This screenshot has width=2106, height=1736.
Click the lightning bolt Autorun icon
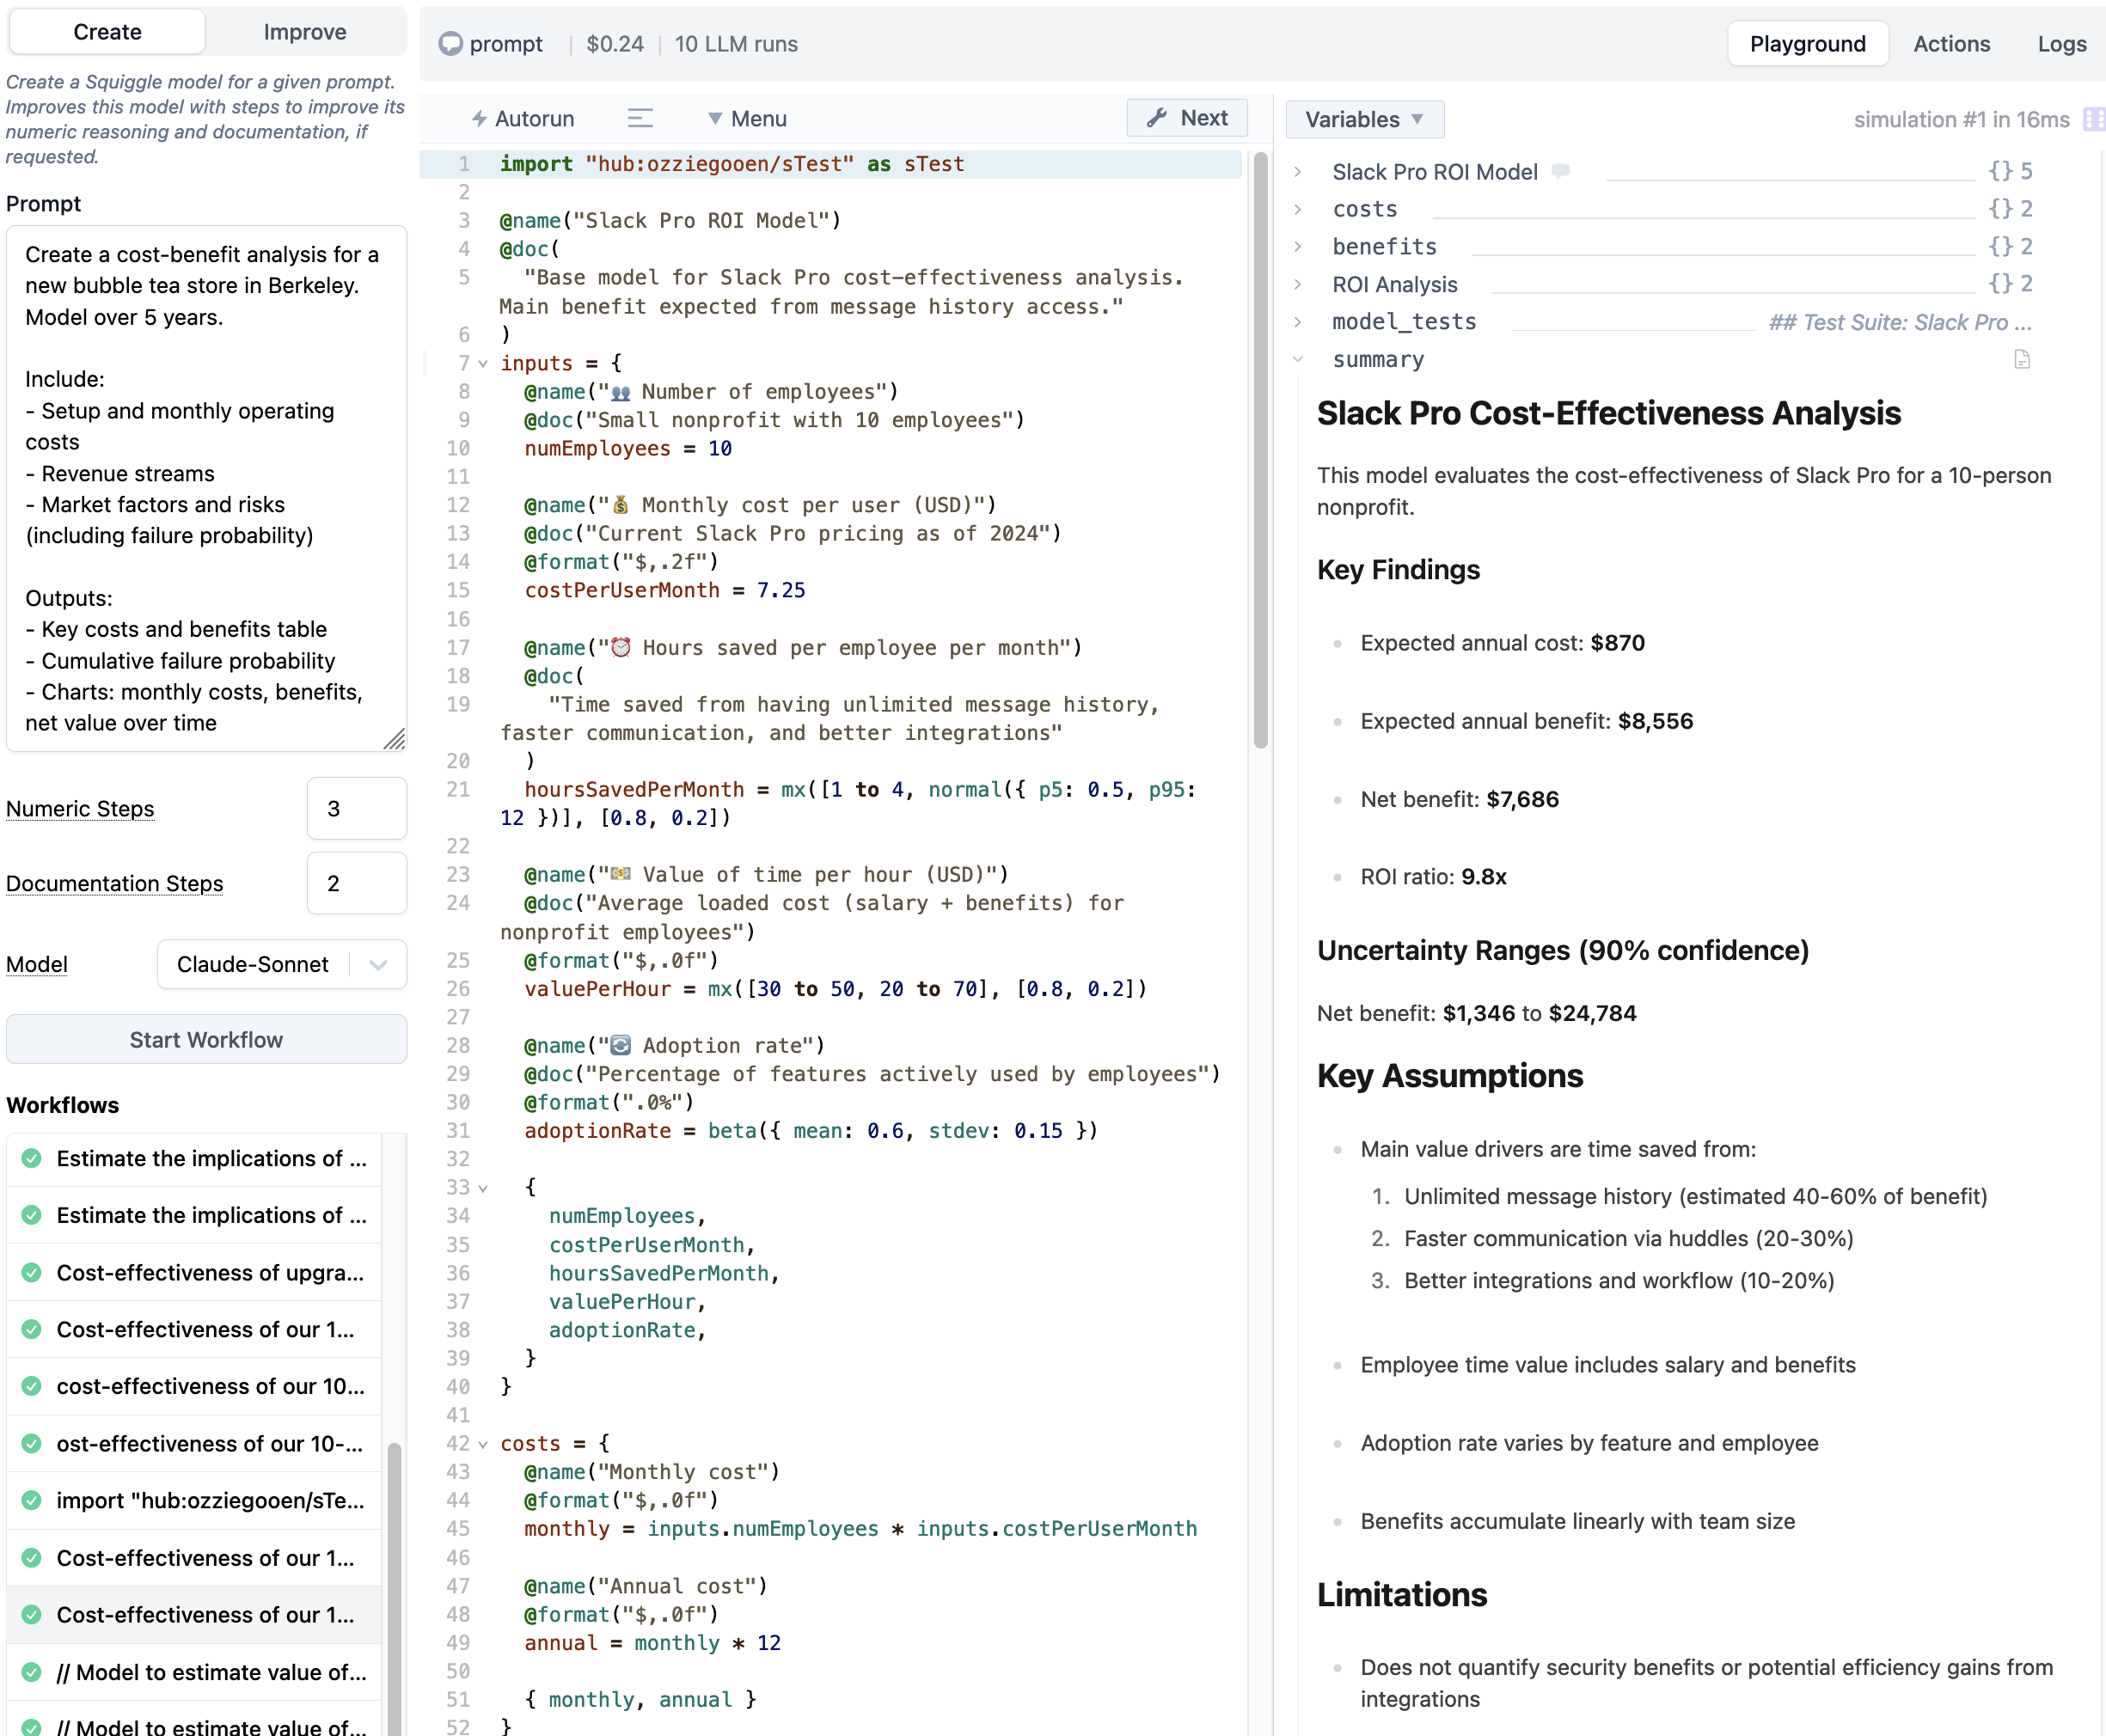tap(479, 118)
